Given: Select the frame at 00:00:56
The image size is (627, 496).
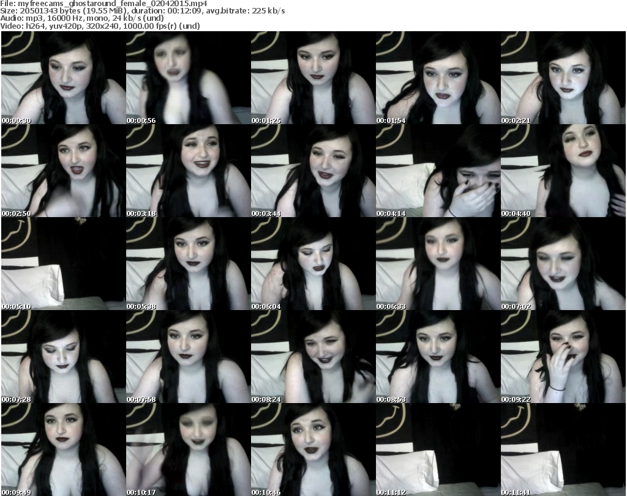Looking at the screenshot, I should pos(188,78).
